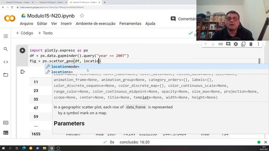The width and height of the screenshot is (269, 151).
Task: Open the Editar menu
Action: 42,23
